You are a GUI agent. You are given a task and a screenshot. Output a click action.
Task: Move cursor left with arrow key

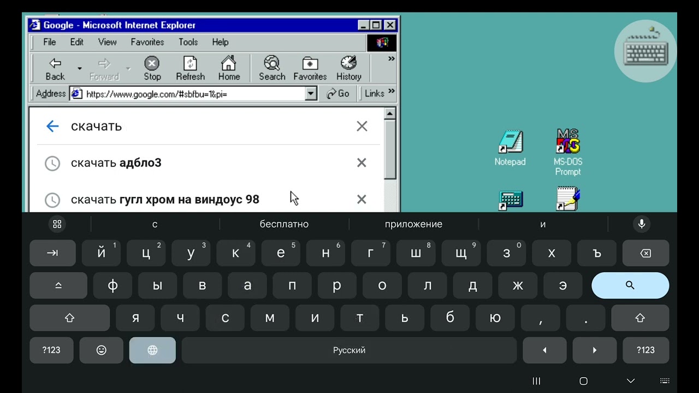(544, 350)
